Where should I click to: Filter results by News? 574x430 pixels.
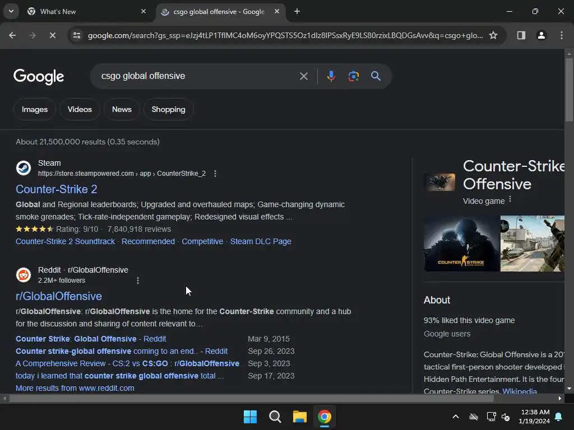pyautogui.click(x=122, y=109)
